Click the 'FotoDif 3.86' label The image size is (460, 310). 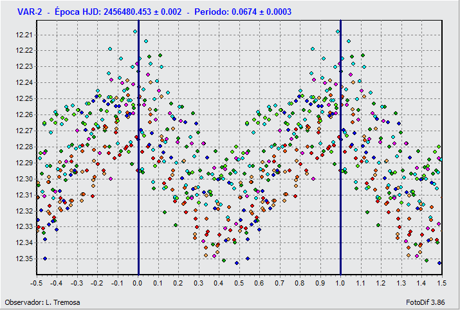pos(425,302)
